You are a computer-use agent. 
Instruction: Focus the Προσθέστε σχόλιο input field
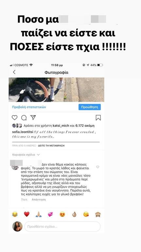click(x=62, y=227)
